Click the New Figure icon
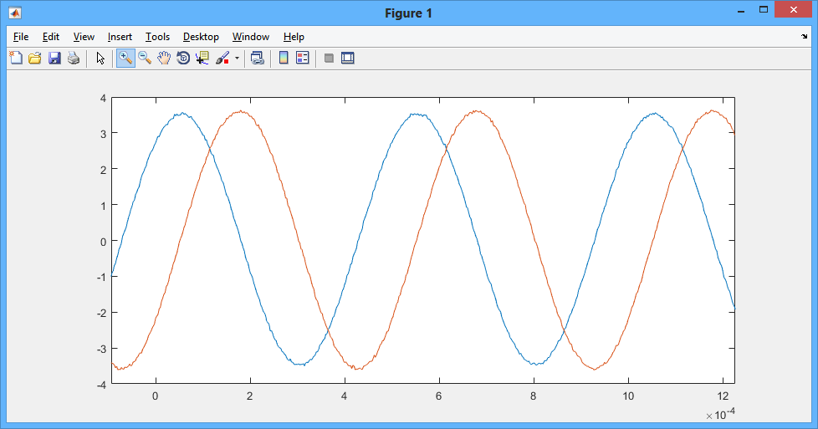This screenshot has width=818, height=429. coord(16,58)
